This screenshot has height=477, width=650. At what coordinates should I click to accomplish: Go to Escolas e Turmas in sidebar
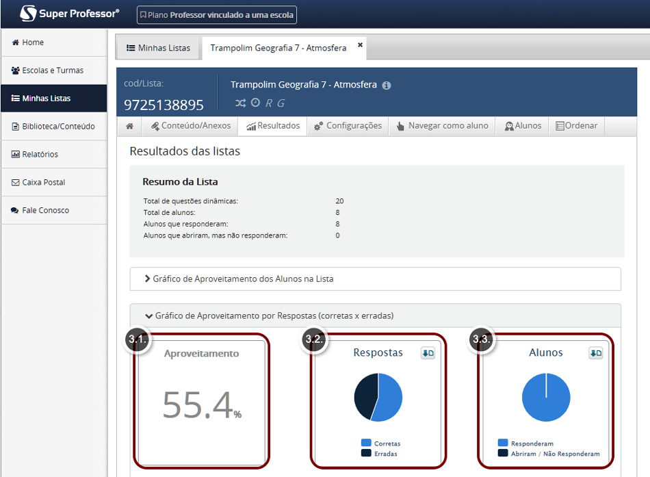point(53,70)
